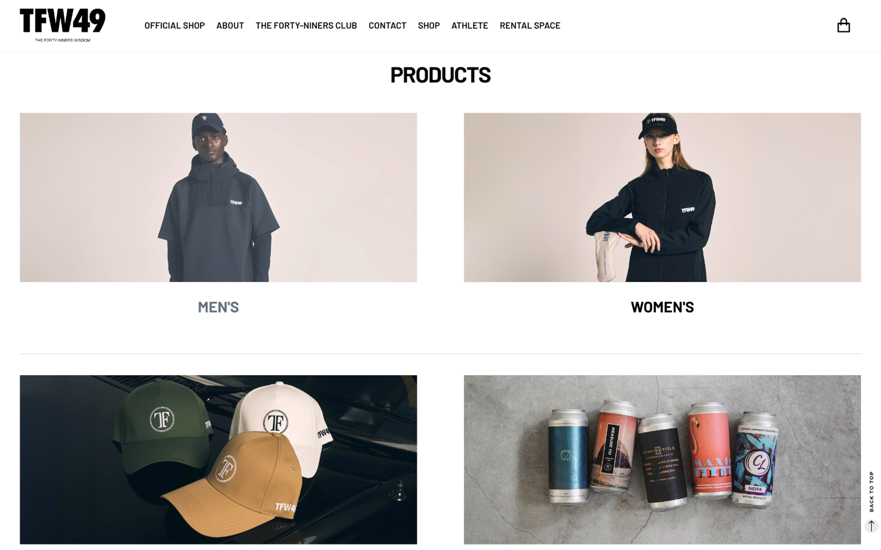This screenshot has height=550, width=881.
Task: Open the shopping bag cart icon
Action: (x=843, y=25)
